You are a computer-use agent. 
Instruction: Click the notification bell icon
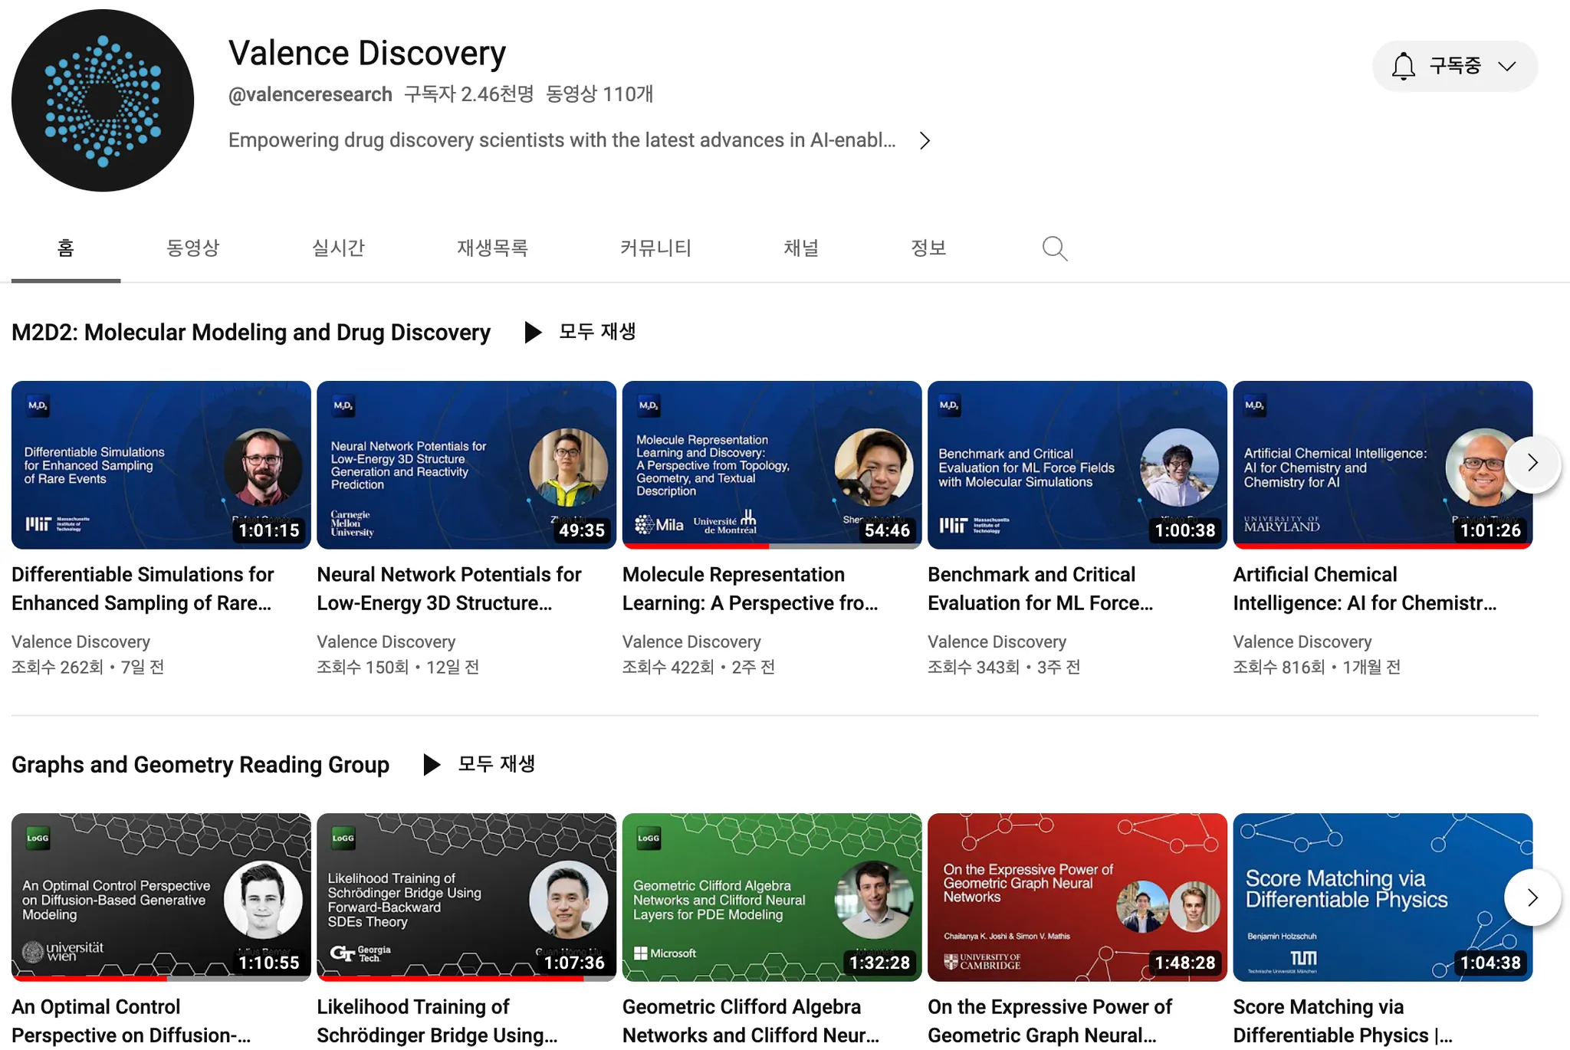tap(1403, 67)
